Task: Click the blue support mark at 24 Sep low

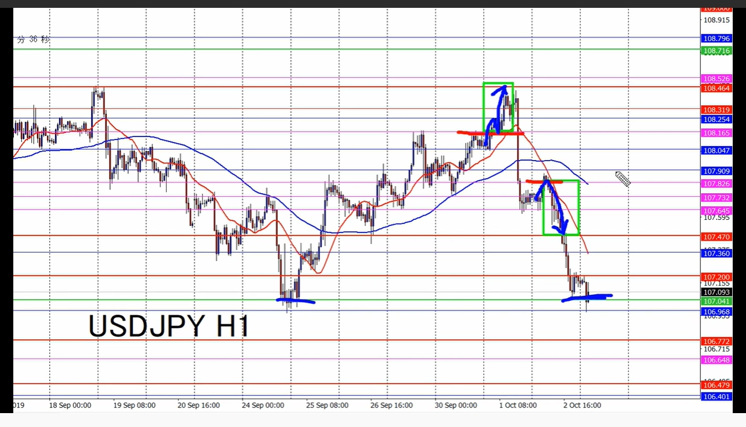Action: click(x=296, y=300)
